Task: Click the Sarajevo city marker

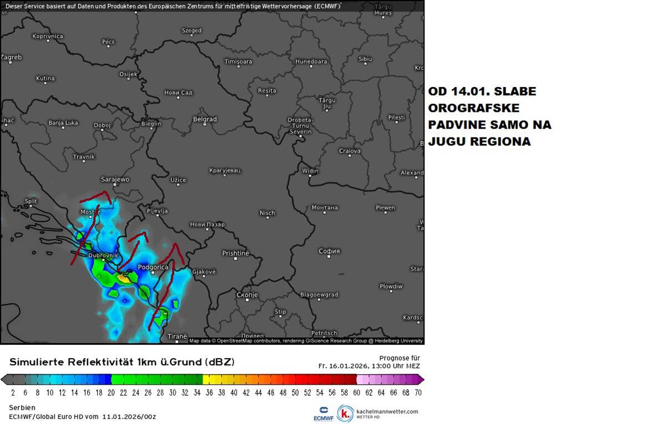Action: [x=116, y=185]
